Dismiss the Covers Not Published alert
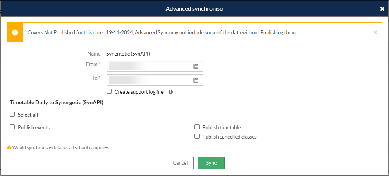Image resolution: width=389 pixels, height=176 pixels. [x=375, y=32]
